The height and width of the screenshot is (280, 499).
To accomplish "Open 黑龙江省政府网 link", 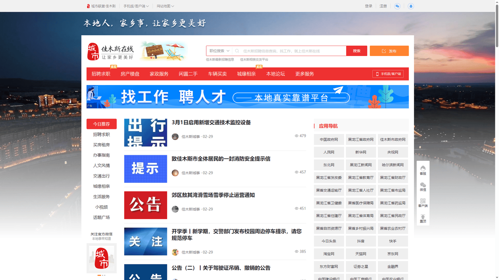I will [x=361, y=140].
